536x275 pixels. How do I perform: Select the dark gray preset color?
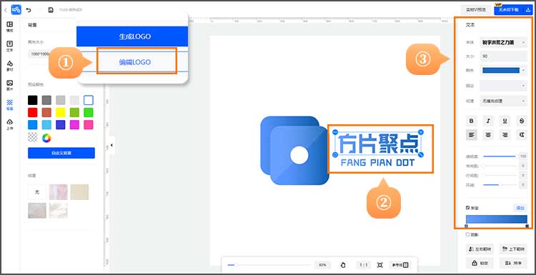46,100
